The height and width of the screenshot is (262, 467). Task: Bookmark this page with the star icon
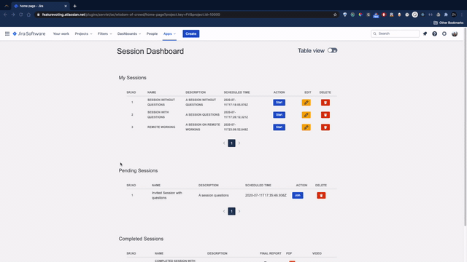[335, 15]
